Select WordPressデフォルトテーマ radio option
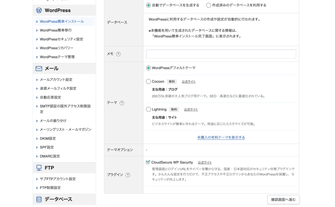The image size is (335, 207). (149, 68)
